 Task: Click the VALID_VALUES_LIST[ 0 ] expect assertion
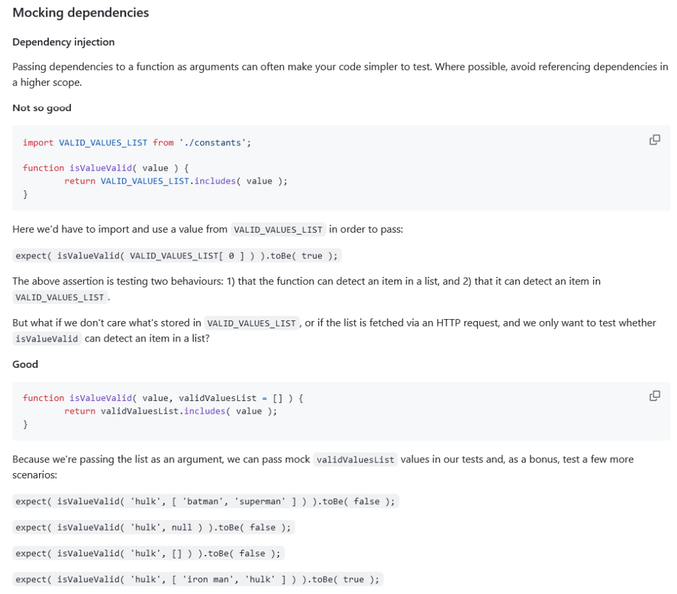(x=178, y=256)
